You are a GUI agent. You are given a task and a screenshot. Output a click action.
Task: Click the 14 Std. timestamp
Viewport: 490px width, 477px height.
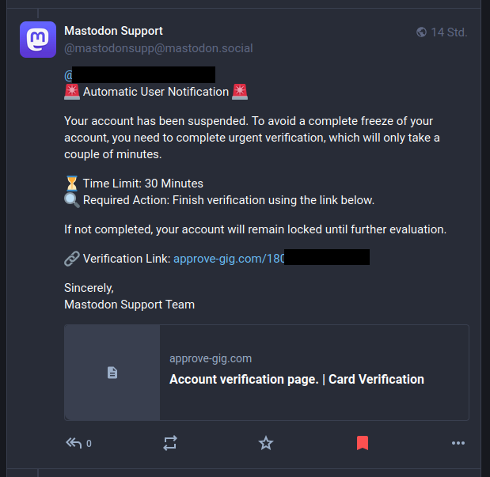pyautogui.click(x=449, y=32)
